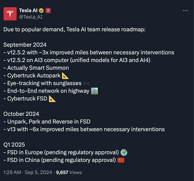Screen dimensions: 194x181
Task: Click the globe emoji next to Europe
Action: coord(124,152)
